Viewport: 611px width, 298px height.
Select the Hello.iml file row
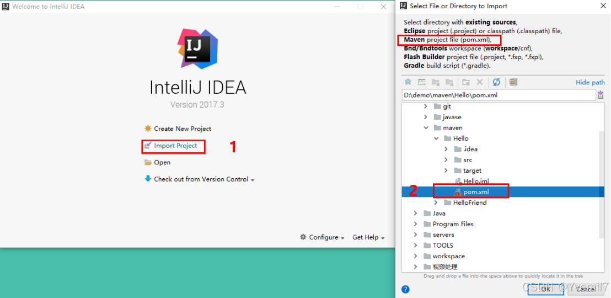point(503,181)
